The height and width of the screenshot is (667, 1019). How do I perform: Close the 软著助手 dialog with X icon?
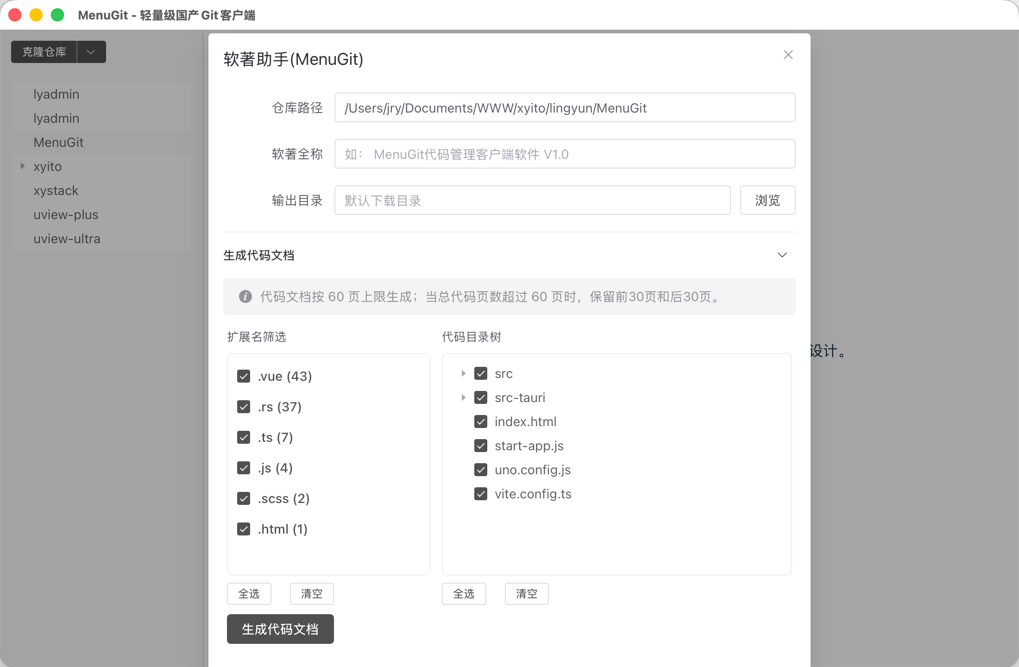[x=788, y=55]
